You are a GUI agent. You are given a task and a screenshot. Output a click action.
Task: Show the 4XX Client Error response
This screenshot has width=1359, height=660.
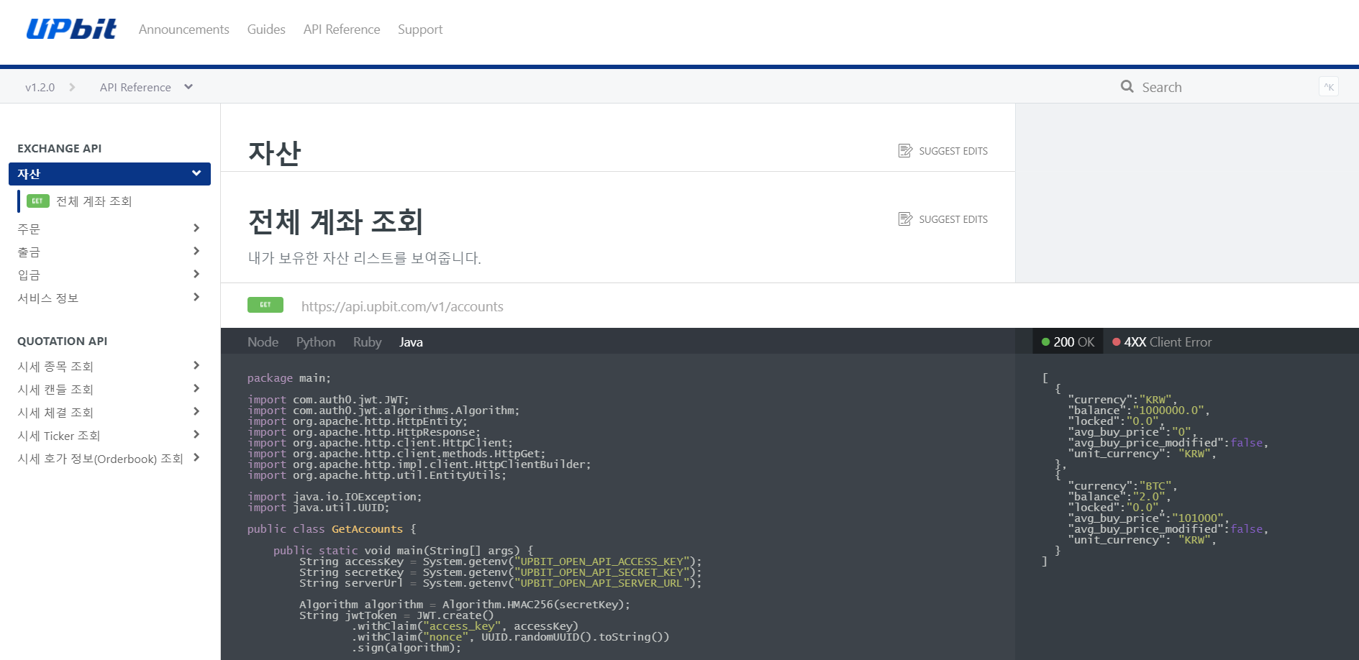(1162, 342)
